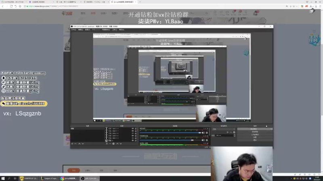Viewport: 323px width, 181px height.
Task: Click Studio Mode button in OBS Controls
Action: [255, 135]
